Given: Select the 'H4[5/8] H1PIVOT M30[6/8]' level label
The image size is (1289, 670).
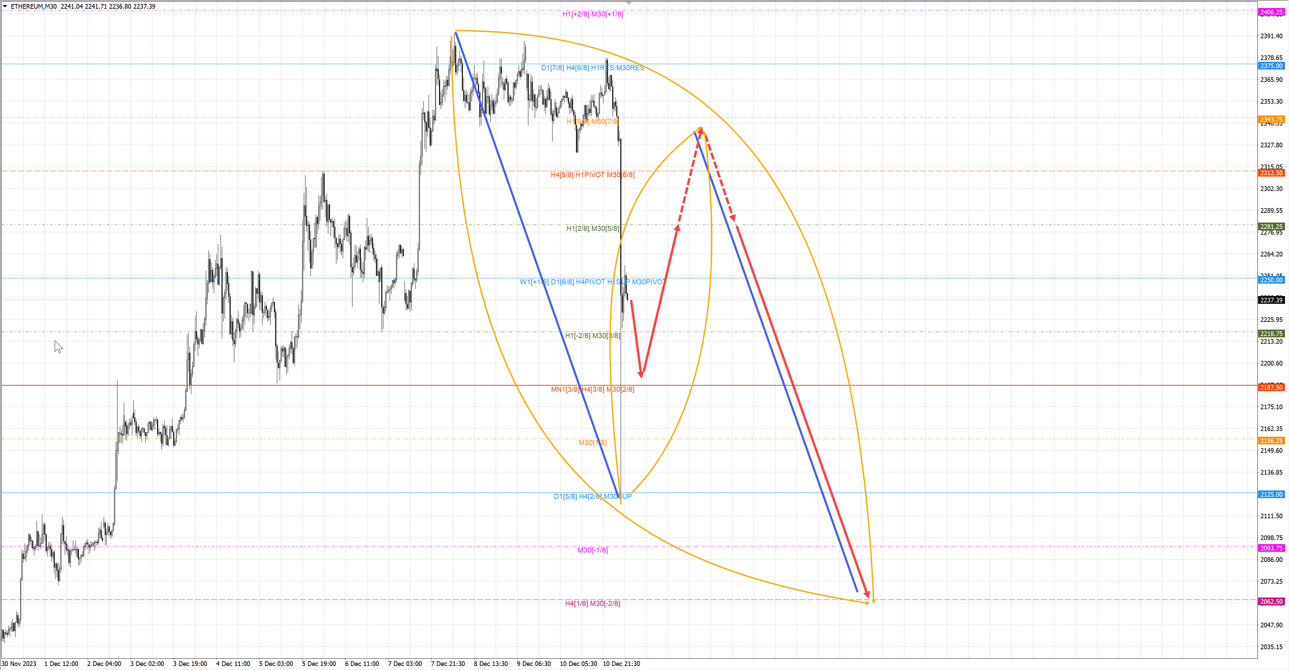Looking at the screenshot, I should click(x=592, y=175).
